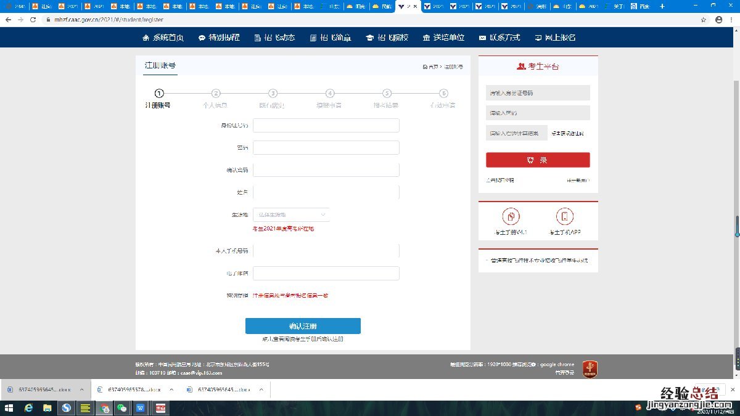Open the Chrome profile avatar icon
Image resolution: width=740 pixels, height=416 pixels.
[x=718, y=20]
